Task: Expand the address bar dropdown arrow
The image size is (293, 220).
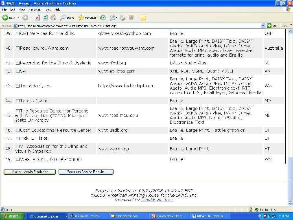Action: 263,26
